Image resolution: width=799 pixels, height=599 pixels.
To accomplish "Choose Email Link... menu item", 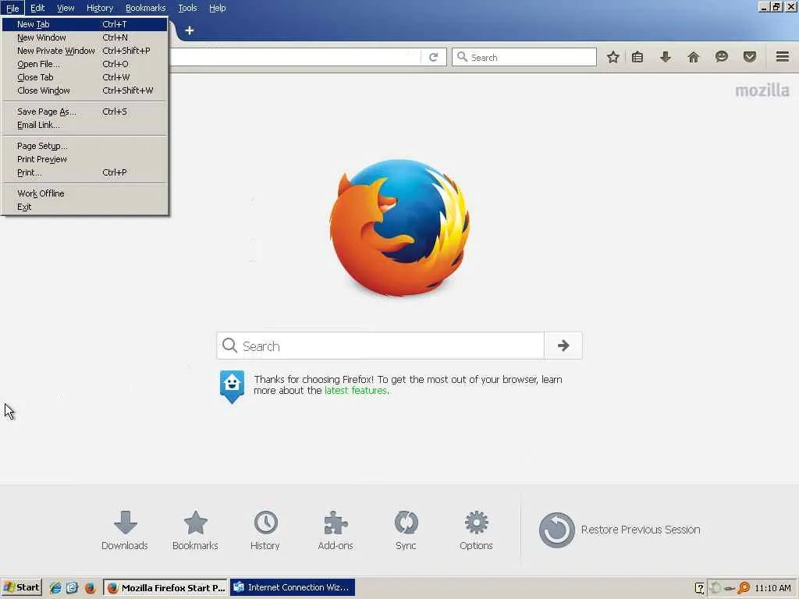I will coord(84,125).
